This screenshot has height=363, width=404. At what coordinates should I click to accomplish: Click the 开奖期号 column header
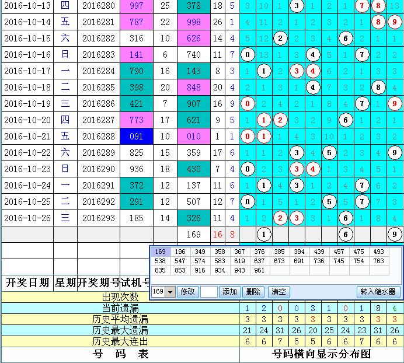click(x=99, y=283)
